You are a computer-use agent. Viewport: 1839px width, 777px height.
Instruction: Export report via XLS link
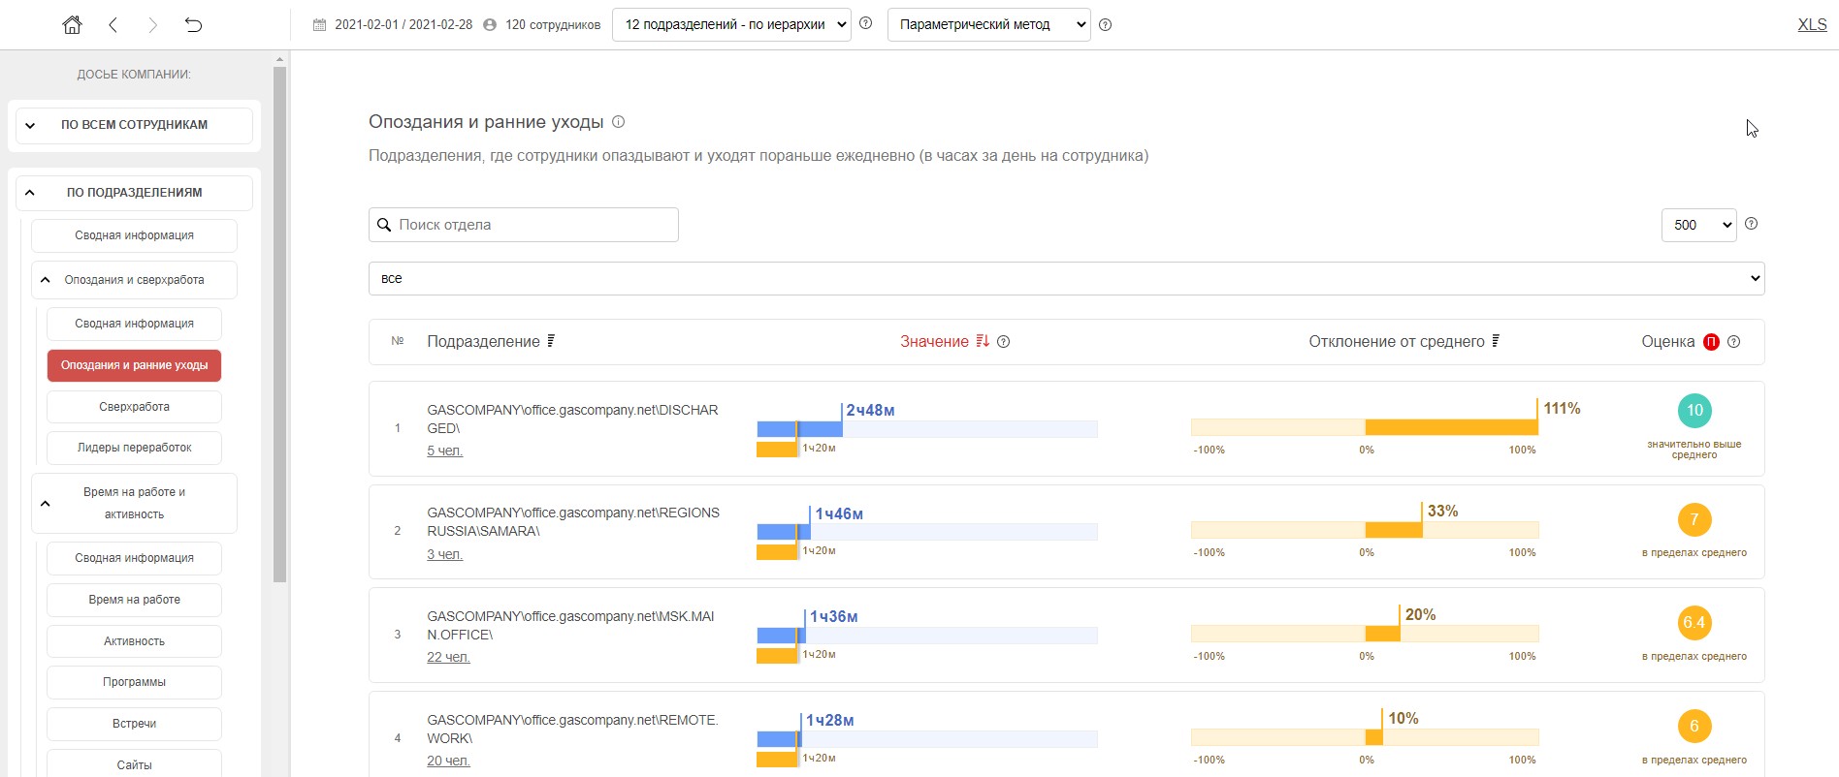1812,25
